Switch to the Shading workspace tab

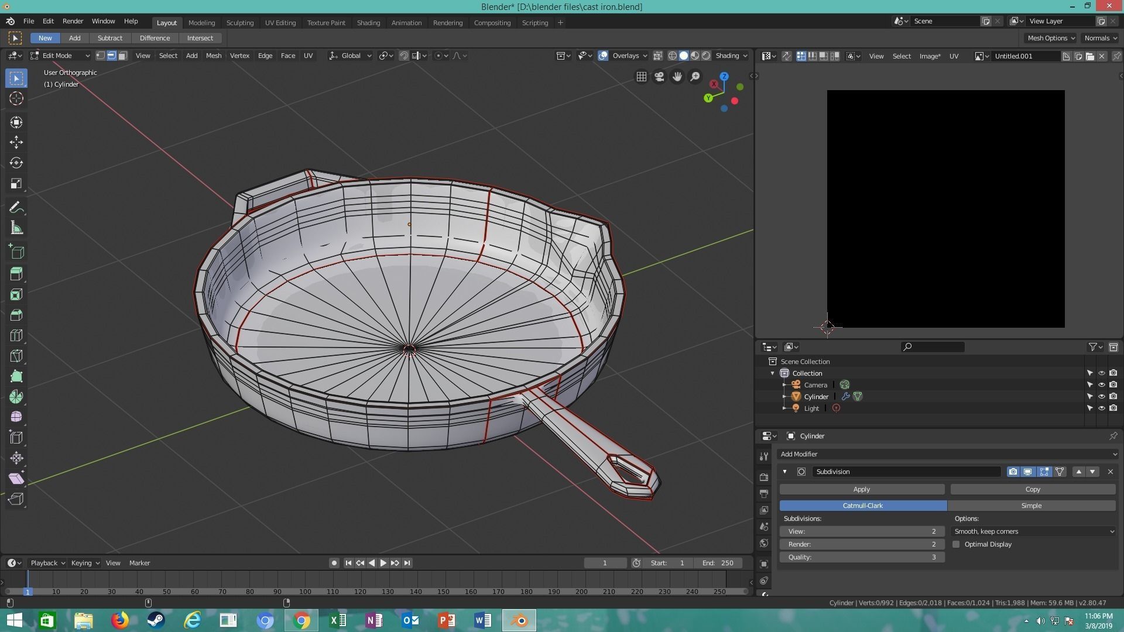coord(368,23)
